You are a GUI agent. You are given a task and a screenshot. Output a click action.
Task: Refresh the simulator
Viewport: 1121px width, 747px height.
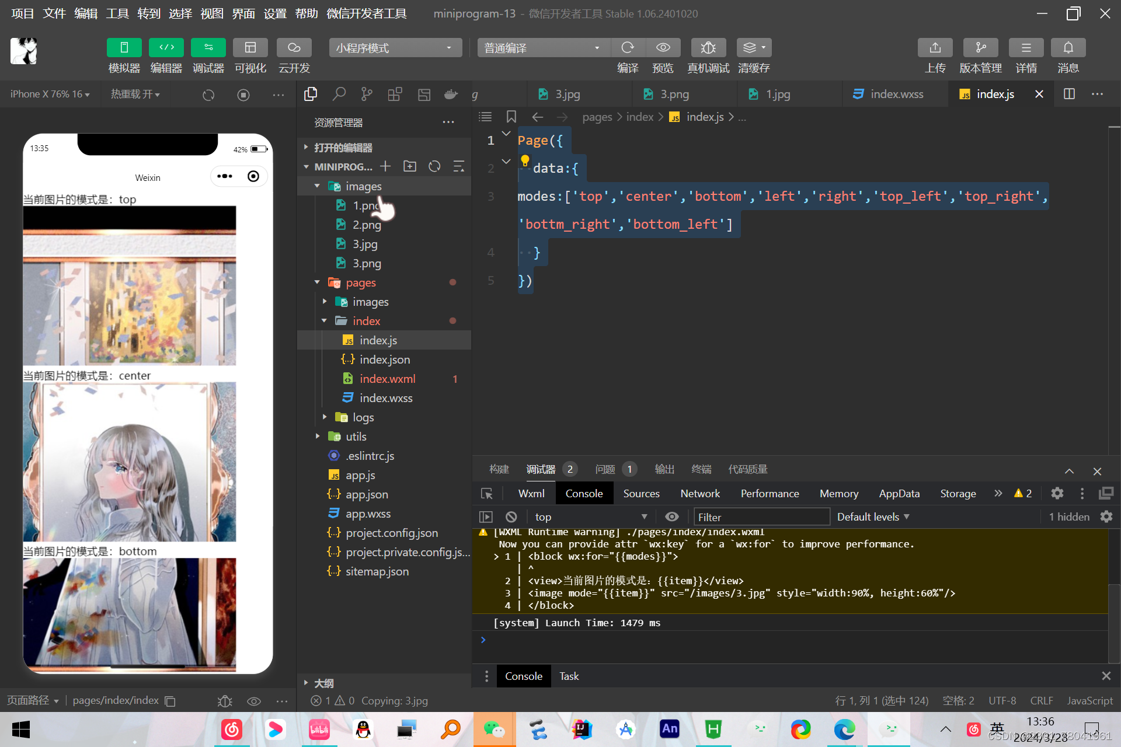(208, 95)
